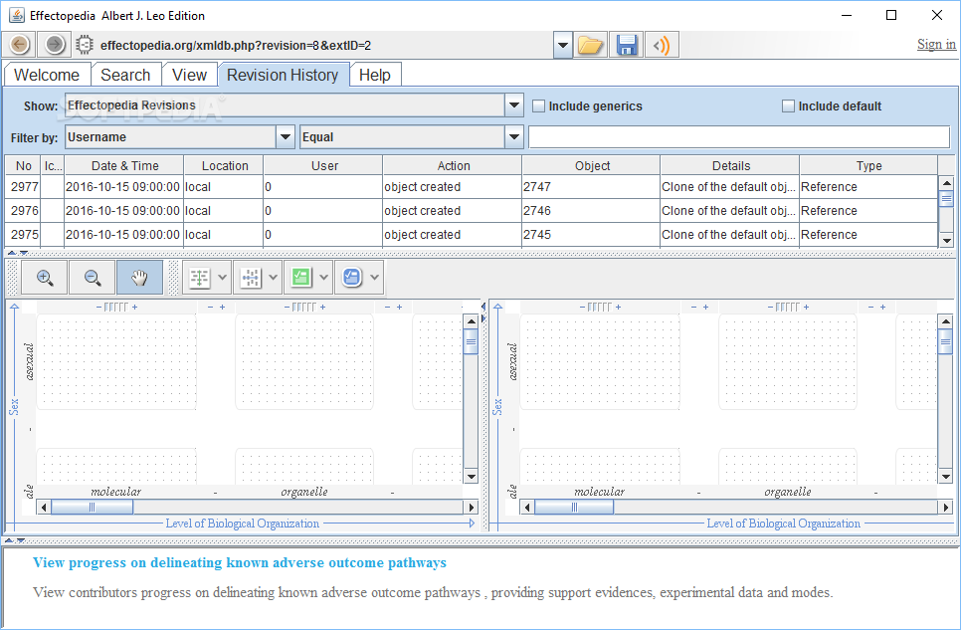Switch to the Welcome tab
961x630 pixels.
[x=47, y=75]
